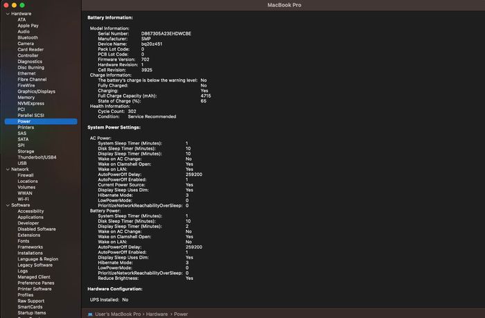Select ATA in the sidebar

[21, 19]
